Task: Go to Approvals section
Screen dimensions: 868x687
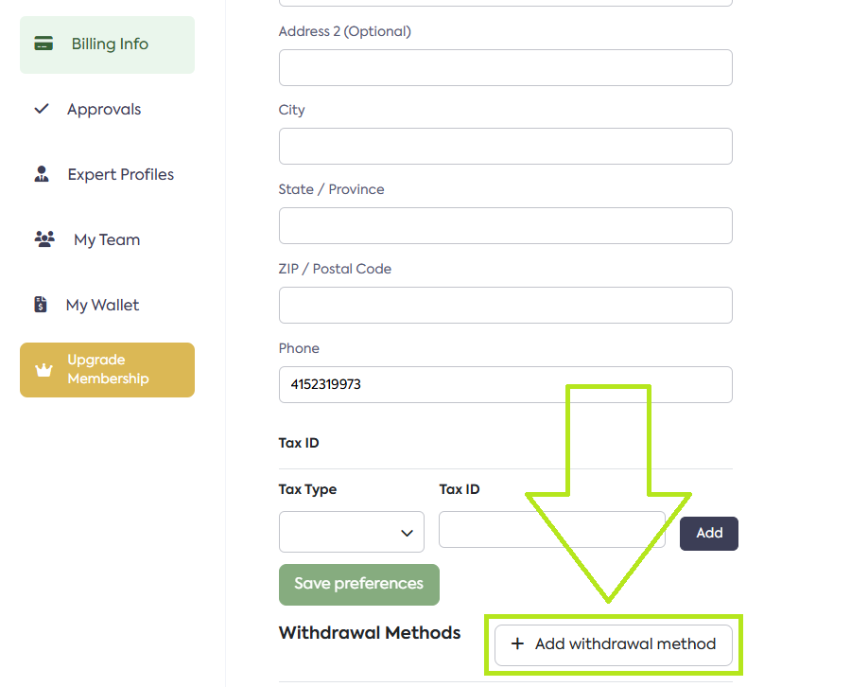Action: [104, 110]
